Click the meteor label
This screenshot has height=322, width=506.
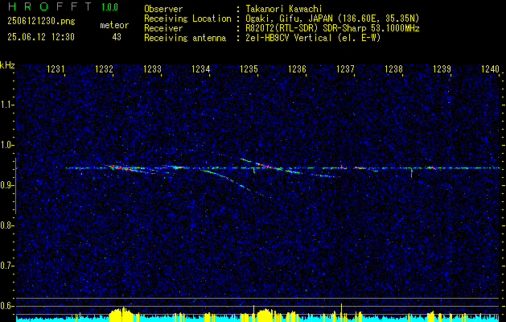pos(114,25)
